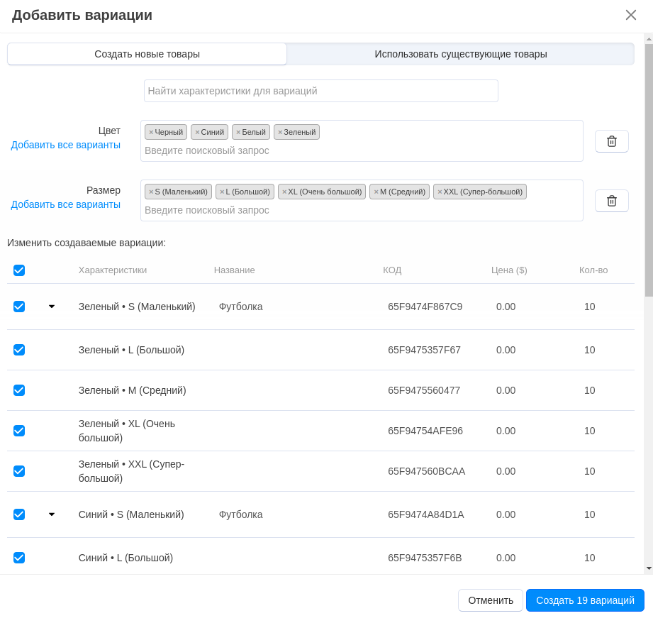Remove the Черный color tag
Image resolution: width=653 pixels, height=623 pixels.
click(151, 132)
